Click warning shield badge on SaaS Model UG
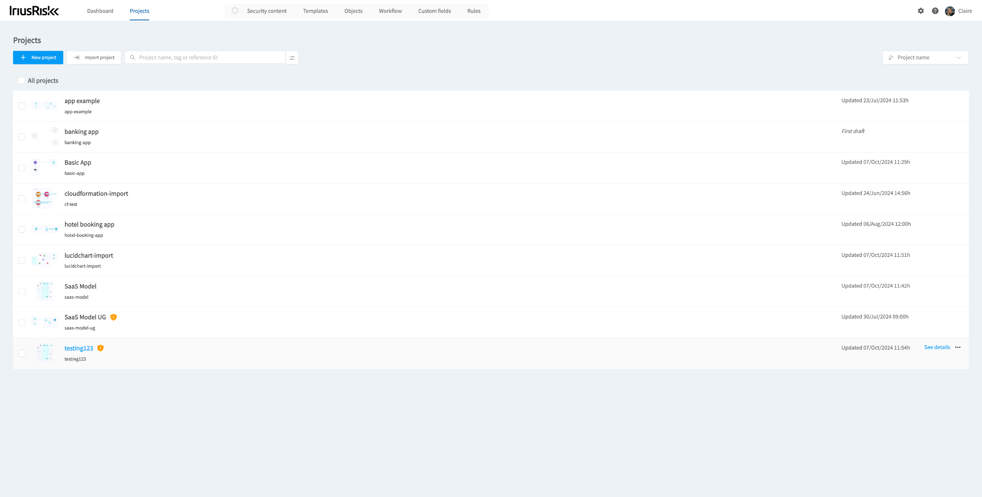982x497 pixels. [114, 317]
